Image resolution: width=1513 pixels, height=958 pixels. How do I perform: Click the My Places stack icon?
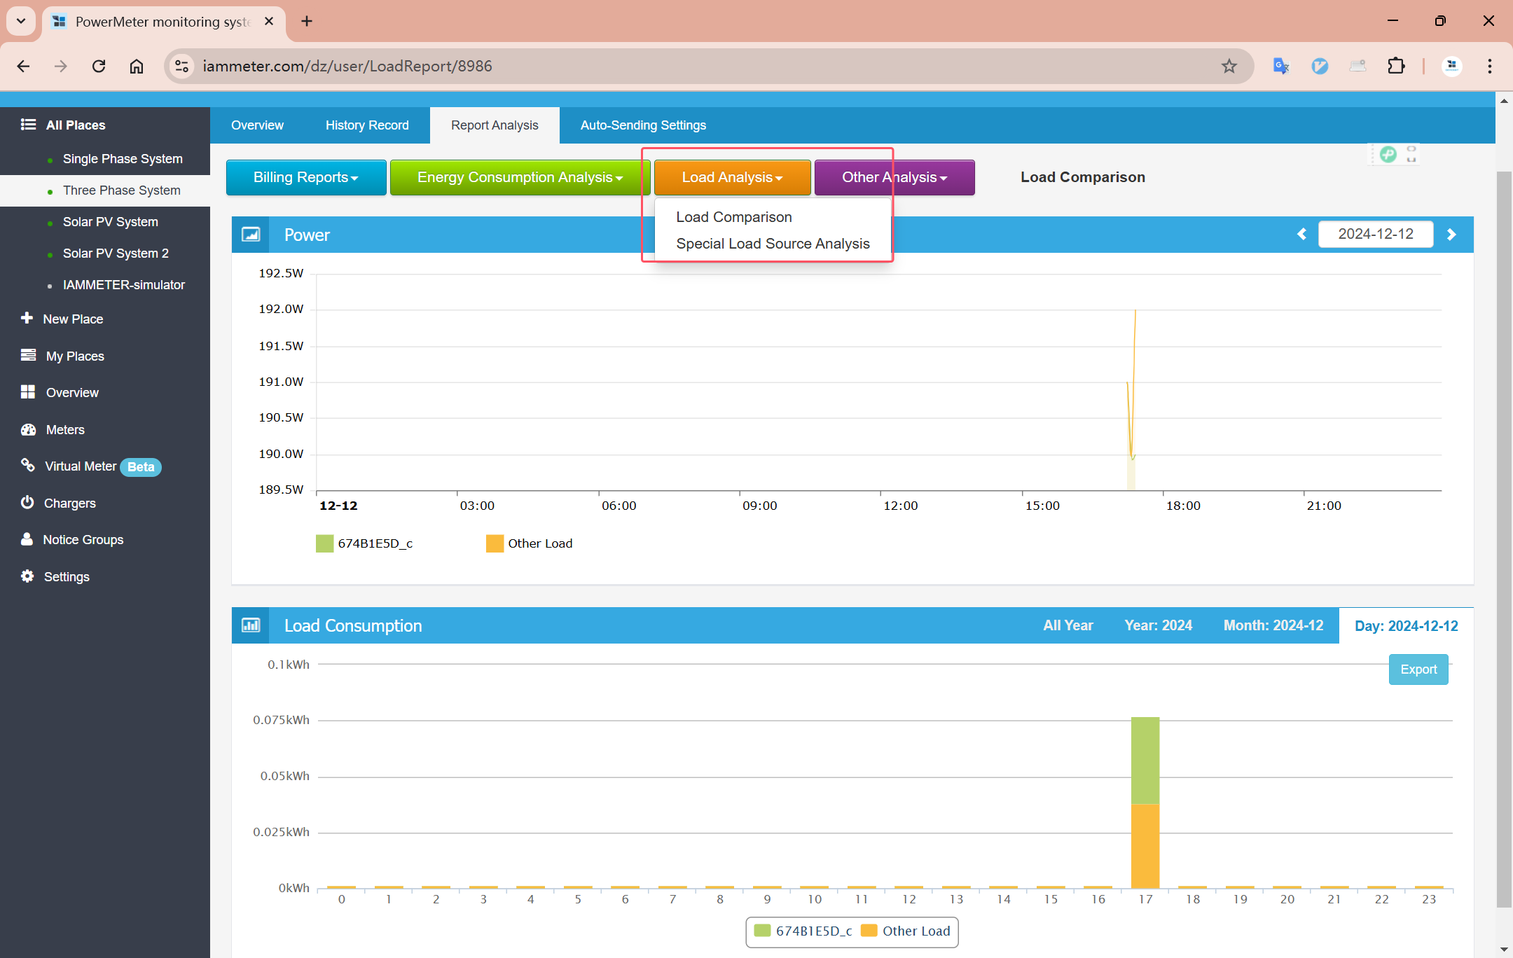28,356
